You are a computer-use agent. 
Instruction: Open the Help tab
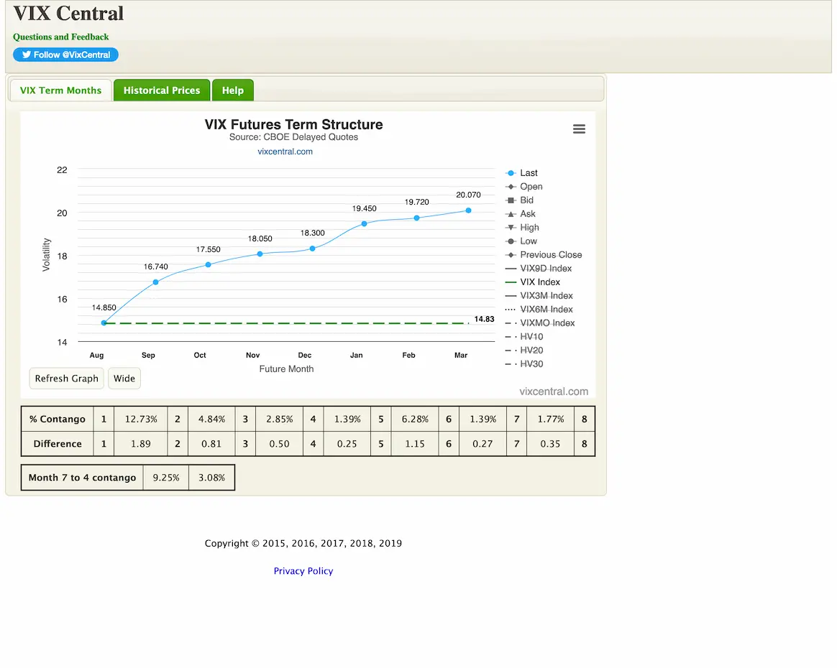[233, 91]
